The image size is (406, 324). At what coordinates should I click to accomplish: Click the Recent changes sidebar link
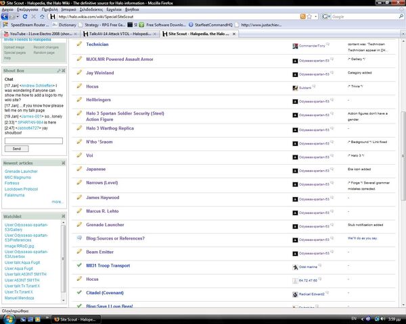point(46,47)
